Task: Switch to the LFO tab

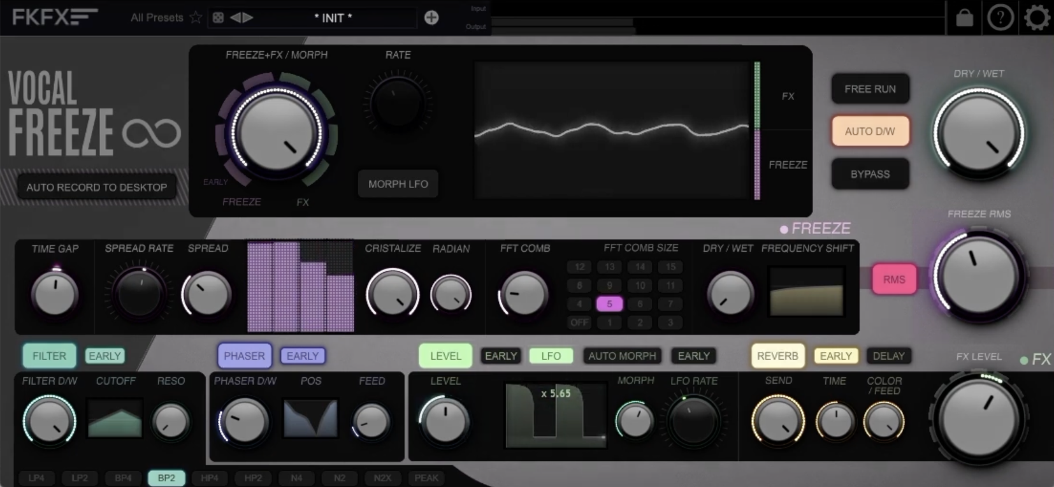Action: (551, 356)
